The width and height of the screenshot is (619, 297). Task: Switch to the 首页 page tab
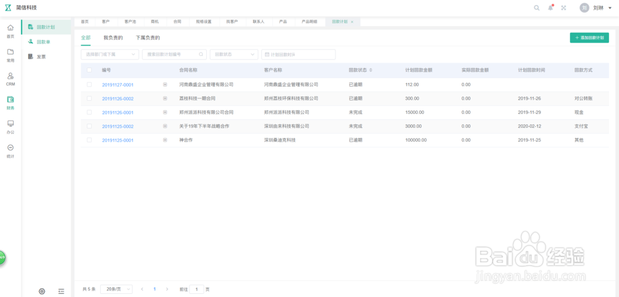(x=85, y=22)
